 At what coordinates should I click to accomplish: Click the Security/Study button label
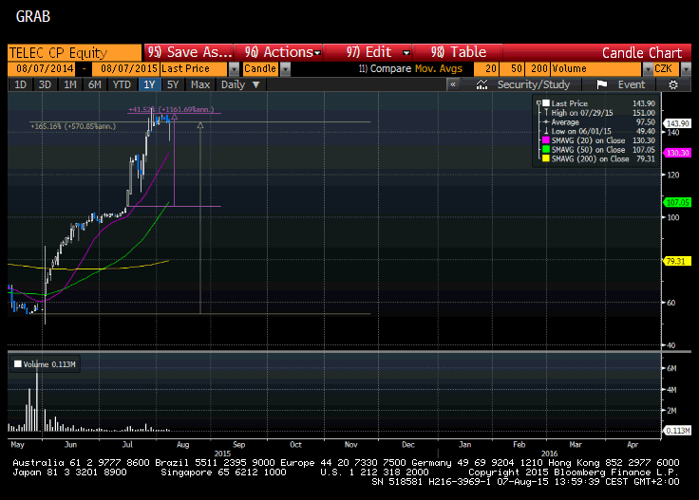pos(534,84)
